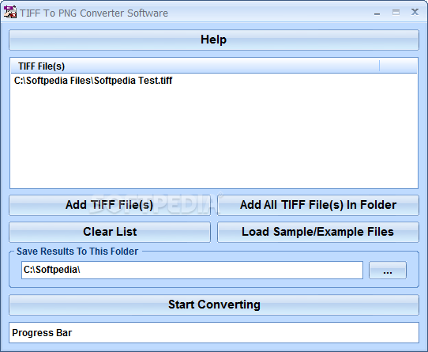Load Sample/Example Files
428x352 pixels.
point(318,232)
